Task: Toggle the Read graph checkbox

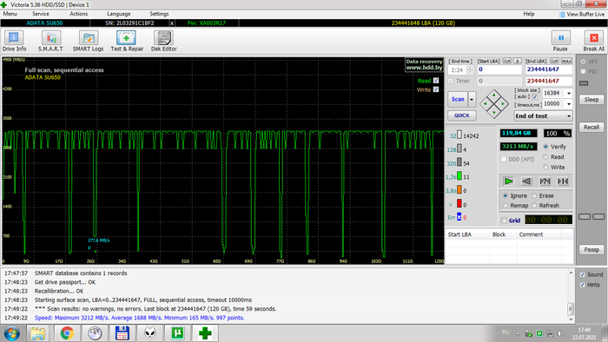Action: tap(436, 81)
